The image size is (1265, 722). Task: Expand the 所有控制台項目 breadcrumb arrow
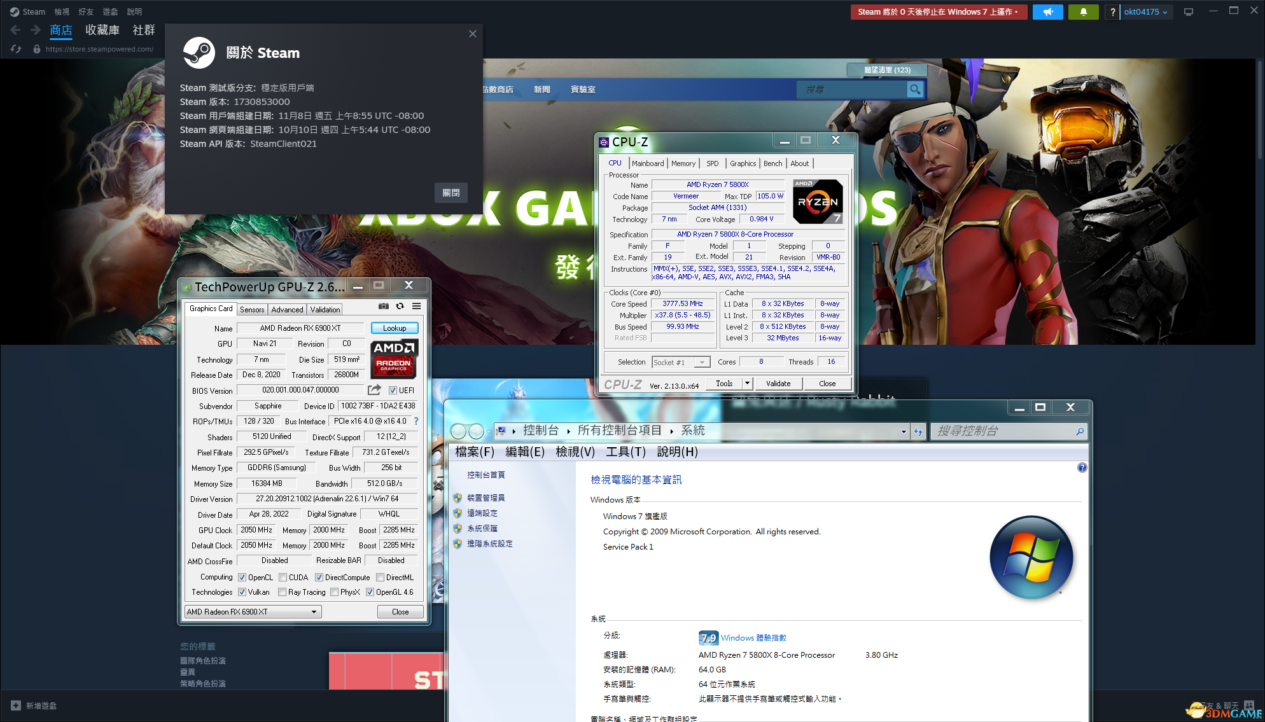671,431
